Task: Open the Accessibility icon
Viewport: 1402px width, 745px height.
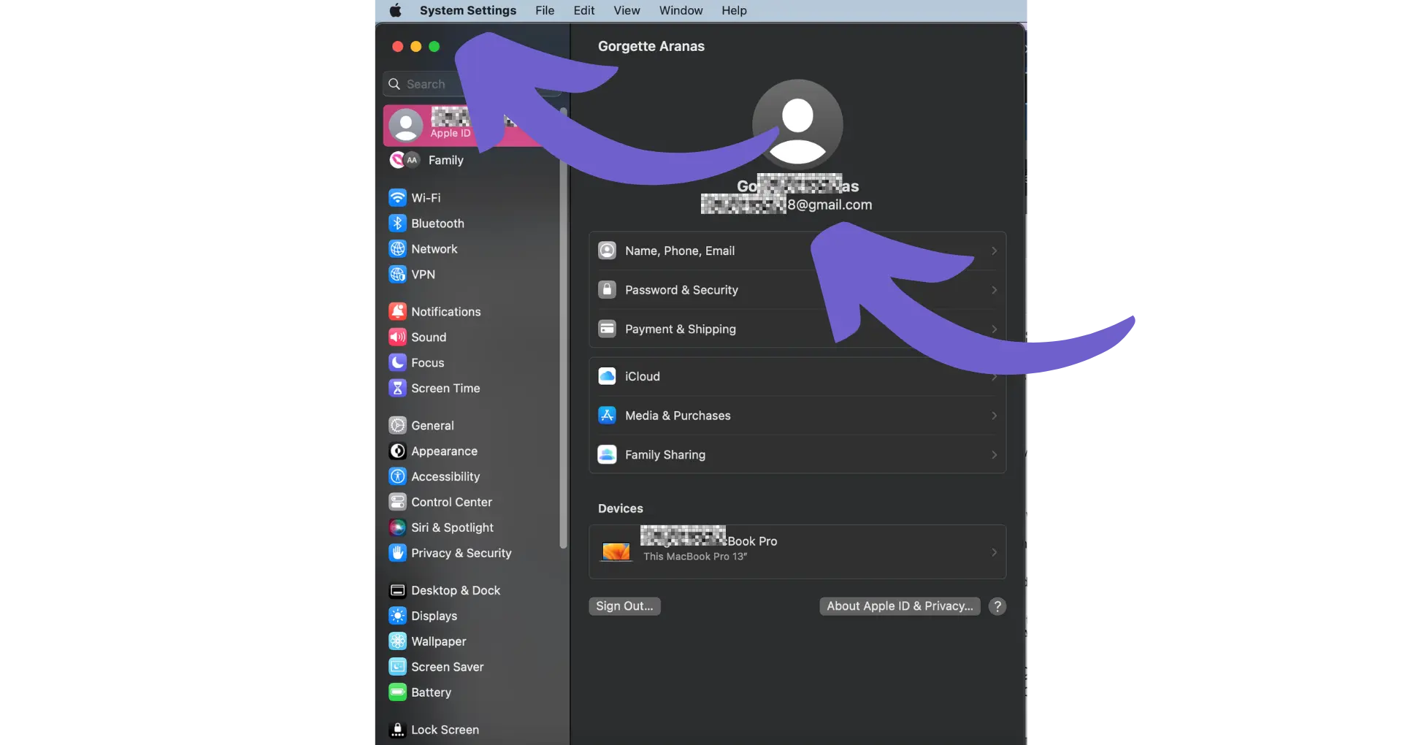Action: [397, 477]
